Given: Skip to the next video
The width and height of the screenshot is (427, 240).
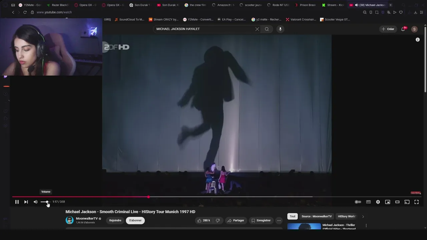Looking at the screenshot, I should 26,202.
